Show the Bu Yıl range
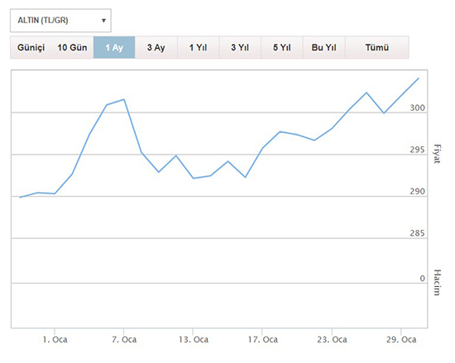Screen dimensions: 455x363 tap(323, 48)
